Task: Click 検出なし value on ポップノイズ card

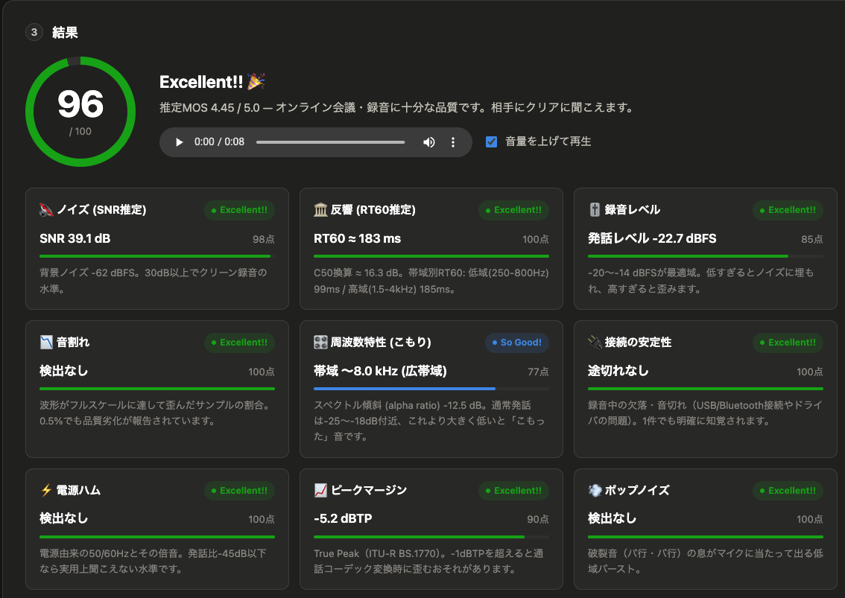Action: [x=613, y=518]
